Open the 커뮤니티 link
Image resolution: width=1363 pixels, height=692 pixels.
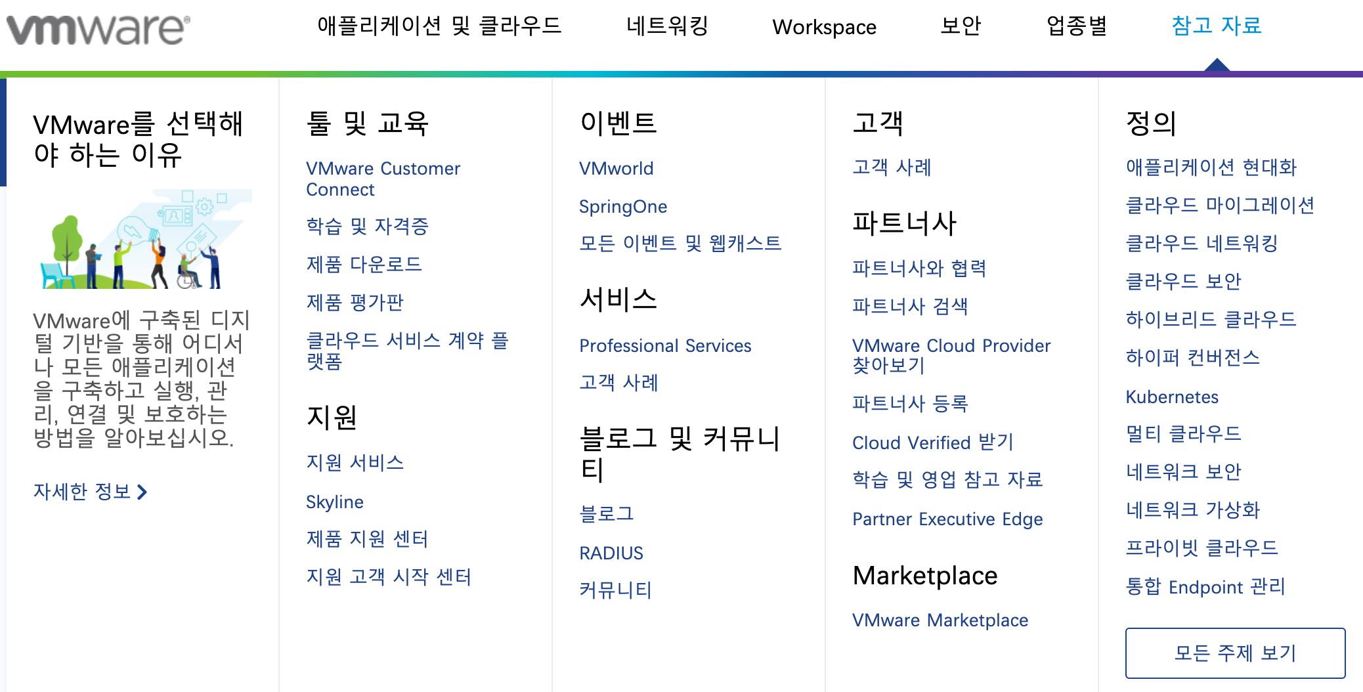pos(615,590)
